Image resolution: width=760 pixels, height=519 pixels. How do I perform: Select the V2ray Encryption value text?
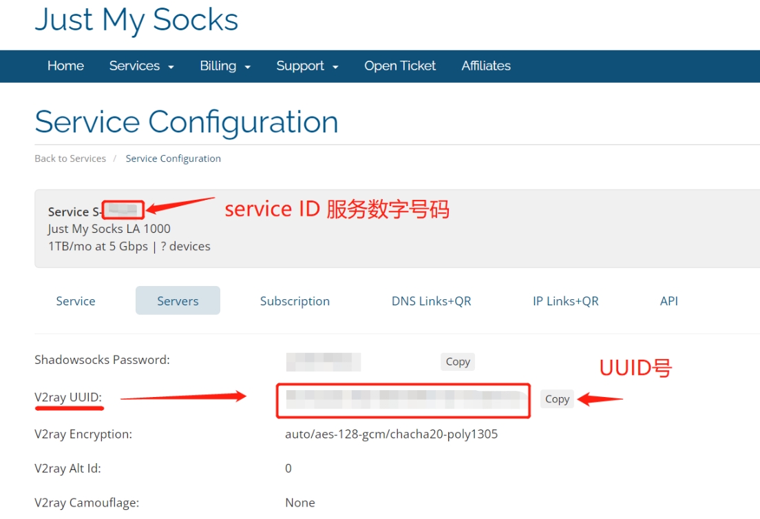[x=391, y=434]
